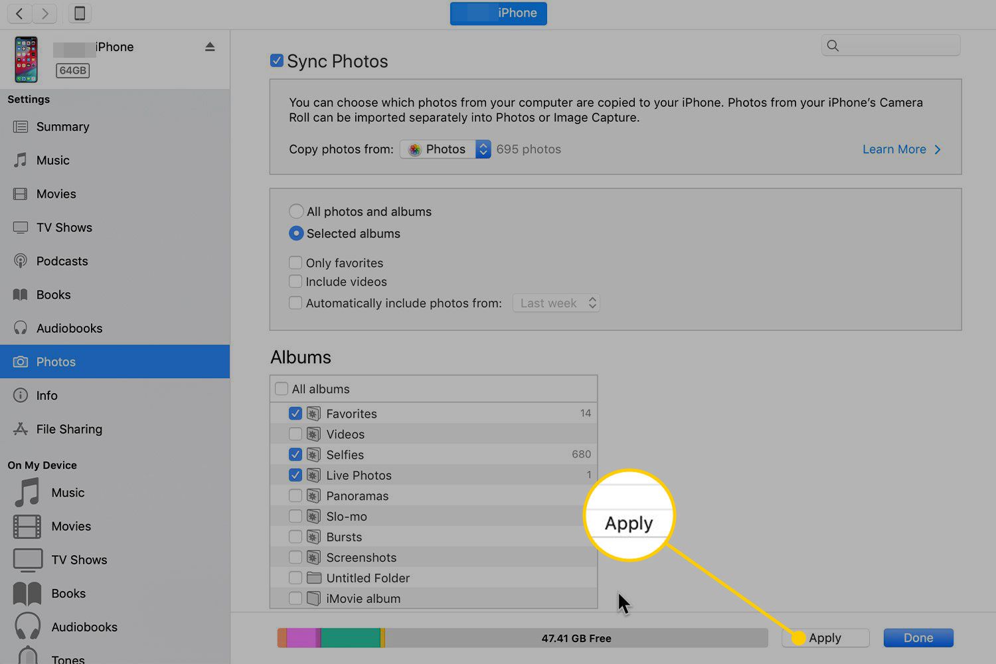Check the Panoramas album checkbox
Screen dimensions: 996x664
click(x=295, y=495)
